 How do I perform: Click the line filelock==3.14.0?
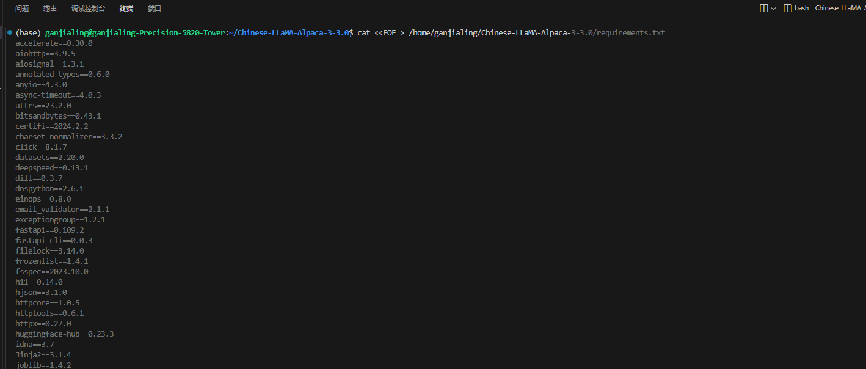click(49, 251)
